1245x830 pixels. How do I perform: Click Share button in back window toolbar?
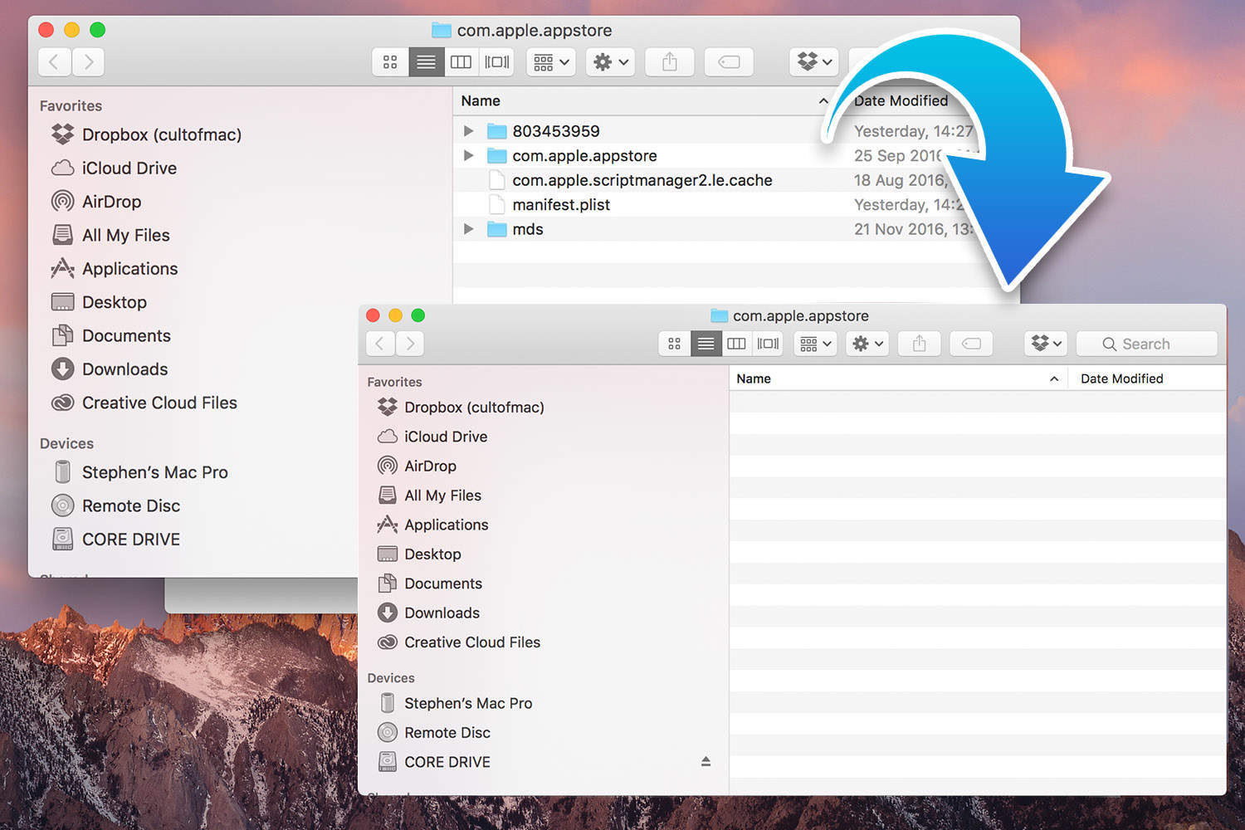click(670, 62)
